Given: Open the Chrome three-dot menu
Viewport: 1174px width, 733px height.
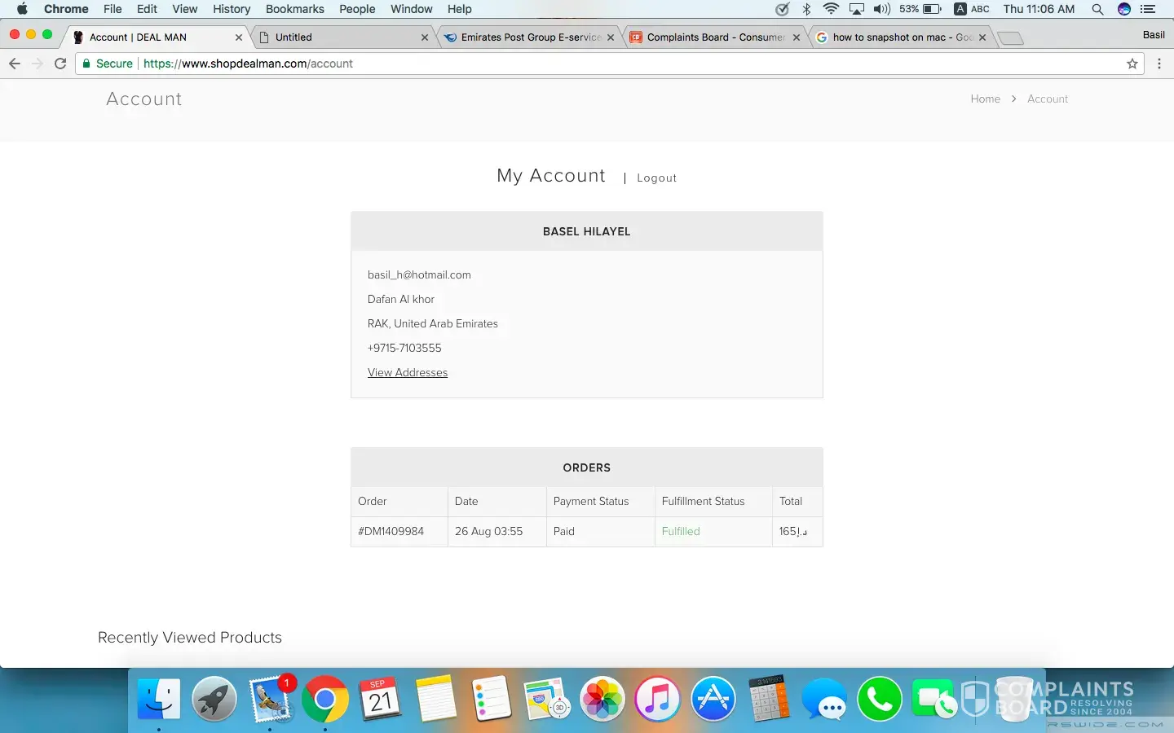Looking at the screenshot, I should click(1159, 64).
